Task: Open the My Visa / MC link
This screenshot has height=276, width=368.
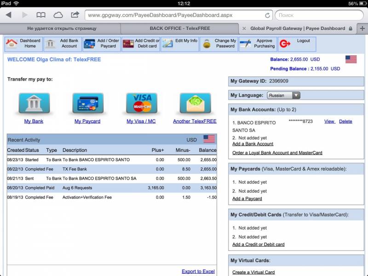Action: point(141,121)
